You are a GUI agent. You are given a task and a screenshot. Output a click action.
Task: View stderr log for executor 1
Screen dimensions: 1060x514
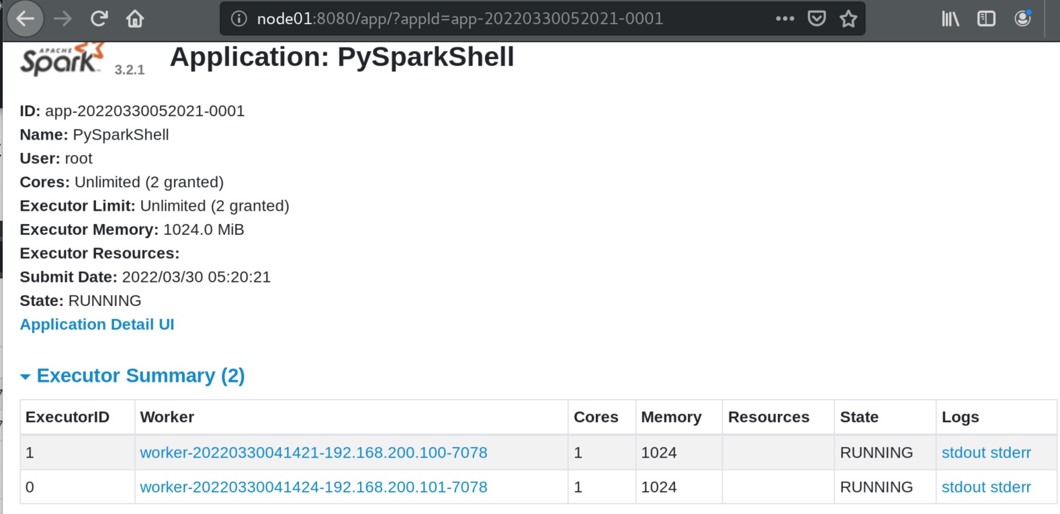tap(1010, 453)
